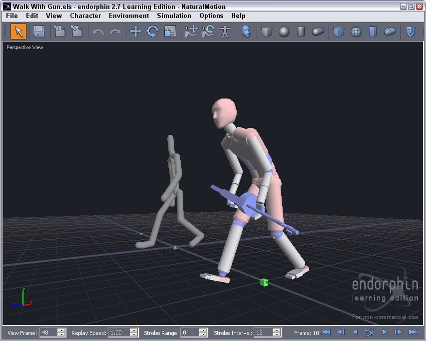This screenshot has width=426, height=341.
Task: Click the Strobe Range input field
Action: [x=190, y=332]
